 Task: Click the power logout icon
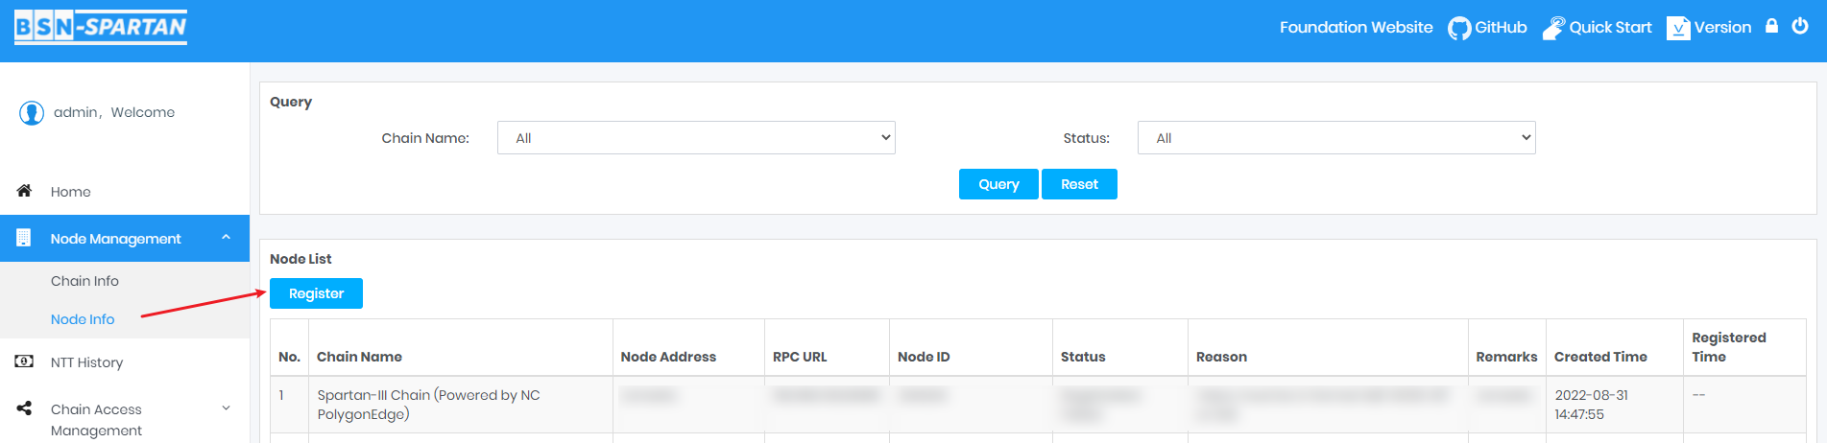pos(1800,26)
